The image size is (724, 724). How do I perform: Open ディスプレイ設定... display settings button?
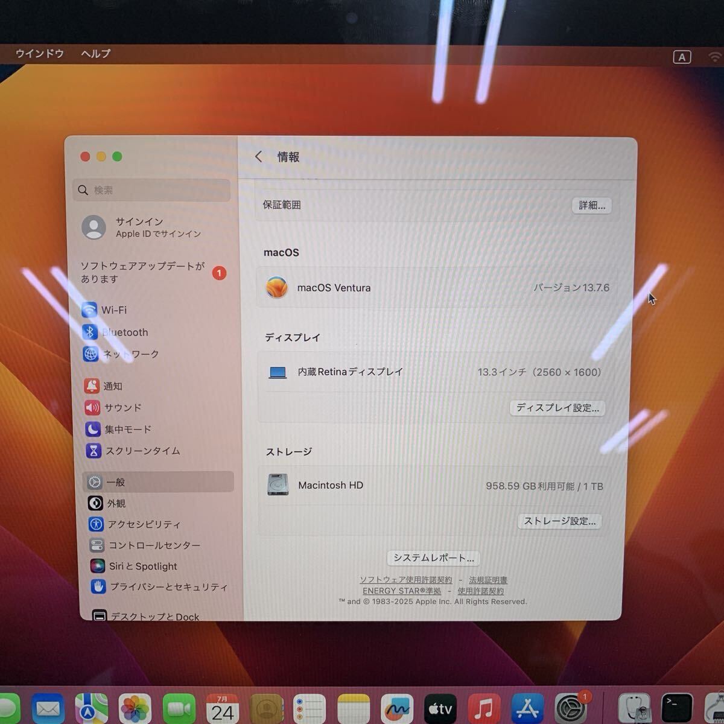coord(557,408)
